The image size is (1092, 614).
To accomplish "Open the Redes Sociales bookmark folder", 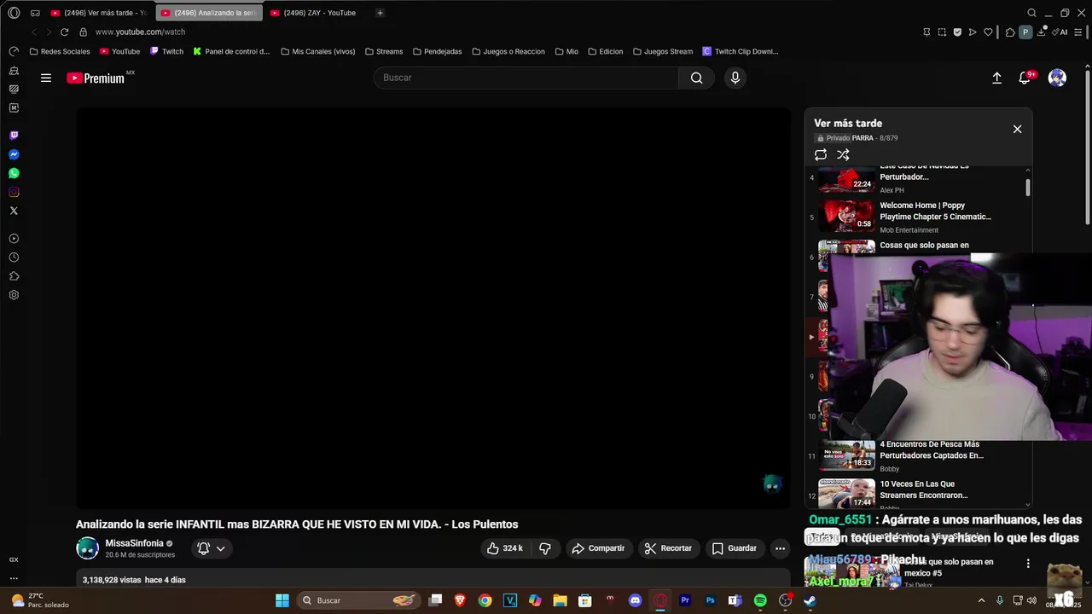I will point(60,51).
